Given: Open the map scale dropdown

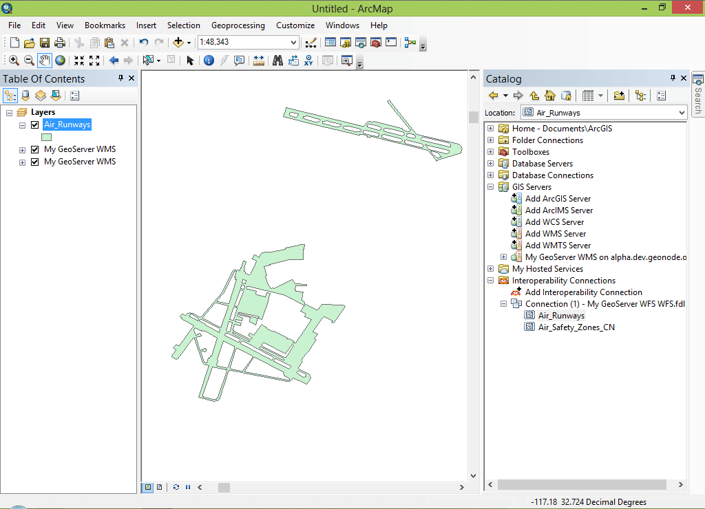Looking at the screenshot, I should 293,42.
